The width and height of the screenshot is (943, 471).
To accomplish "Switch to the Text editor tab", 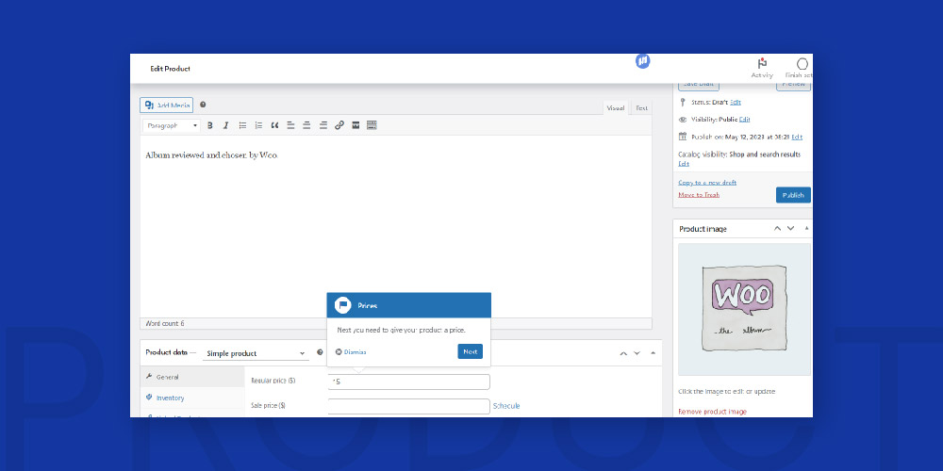I will [641, 108].
